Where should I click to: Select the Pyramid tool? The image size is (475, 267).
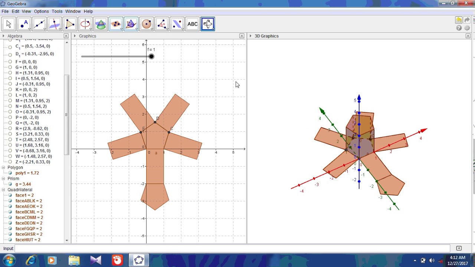click(x=131, y=24)
